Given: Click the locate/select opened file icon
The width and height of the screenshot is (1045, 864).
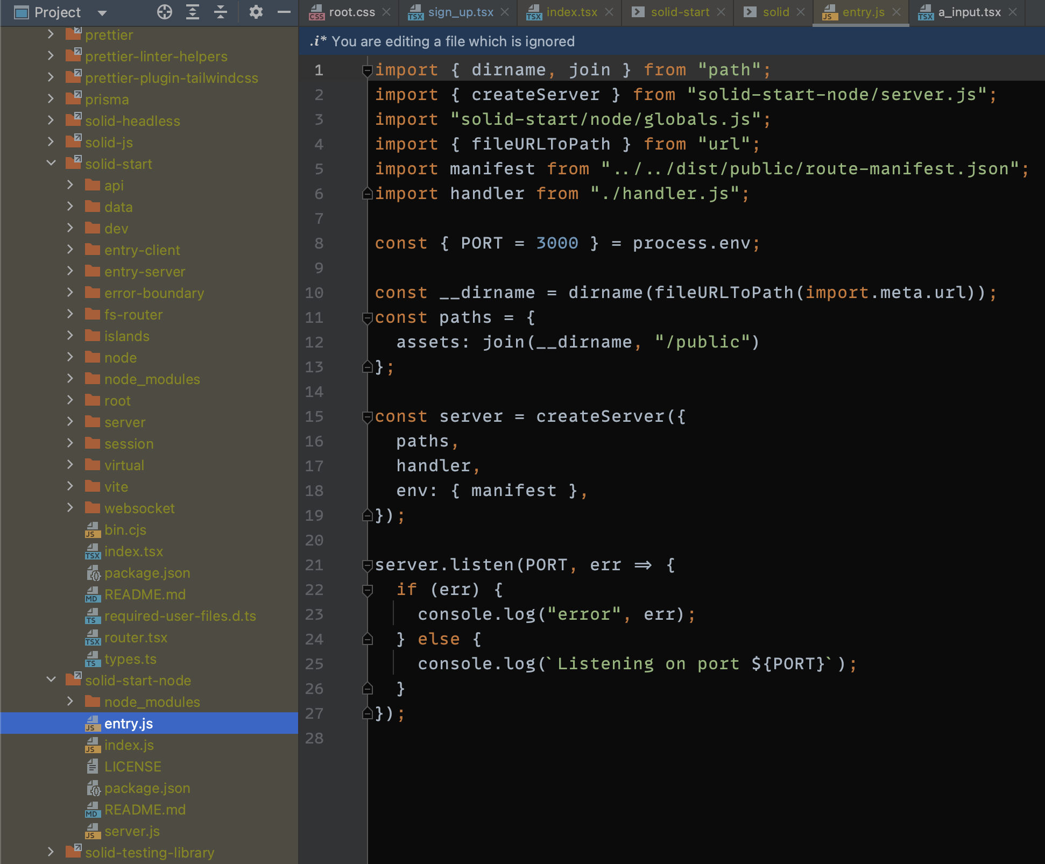Looking at the screenshot, I should (165, 12).
